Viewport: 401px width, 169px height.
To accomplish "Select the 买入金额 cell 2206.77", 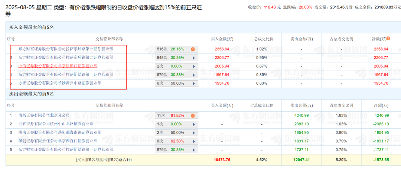I will tap(222, 58).
